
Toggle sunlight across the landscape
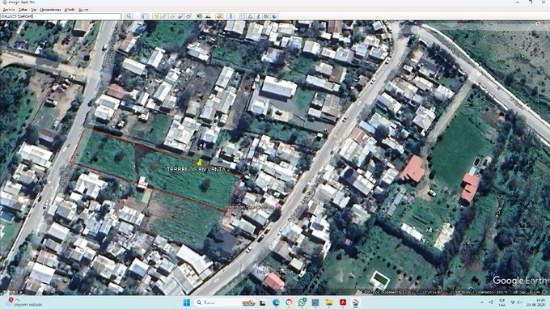pyautogui.click(x=208, y=16)
